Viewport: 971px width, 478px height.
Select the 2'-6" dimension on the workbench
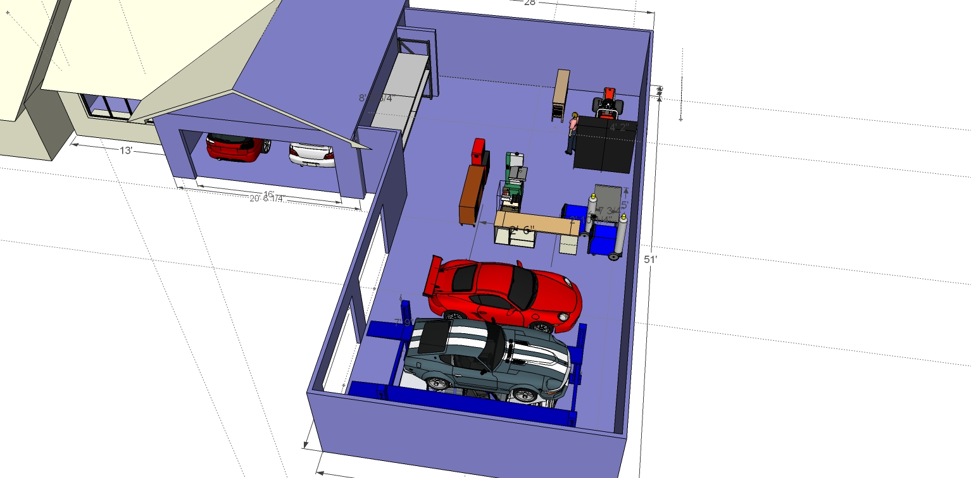pyautogui.click(x=522, y=231)
